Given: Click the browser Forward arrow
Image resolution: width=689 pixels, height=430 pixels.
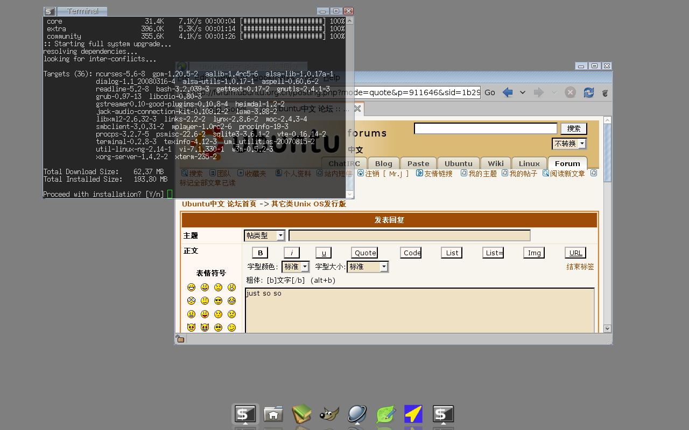Looking at the screenshot, I should click(x=538, y=92).
